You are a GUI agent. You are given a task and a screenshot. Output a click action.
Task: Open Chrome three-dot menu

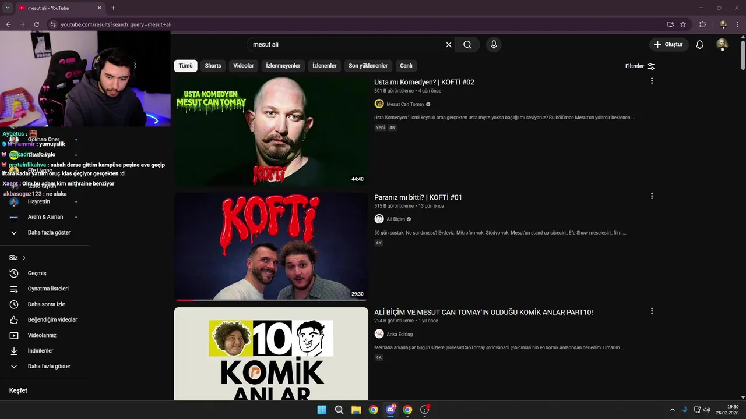738,24
